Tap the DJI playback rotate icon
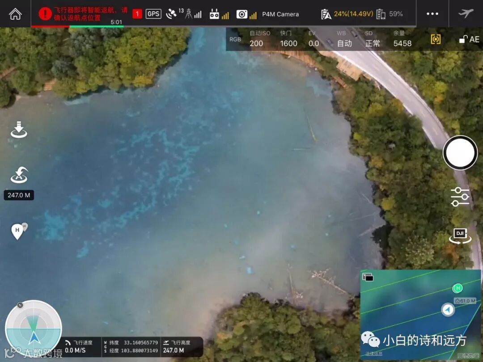The width and height of the screenshot is (483, 362). point(460,236)
